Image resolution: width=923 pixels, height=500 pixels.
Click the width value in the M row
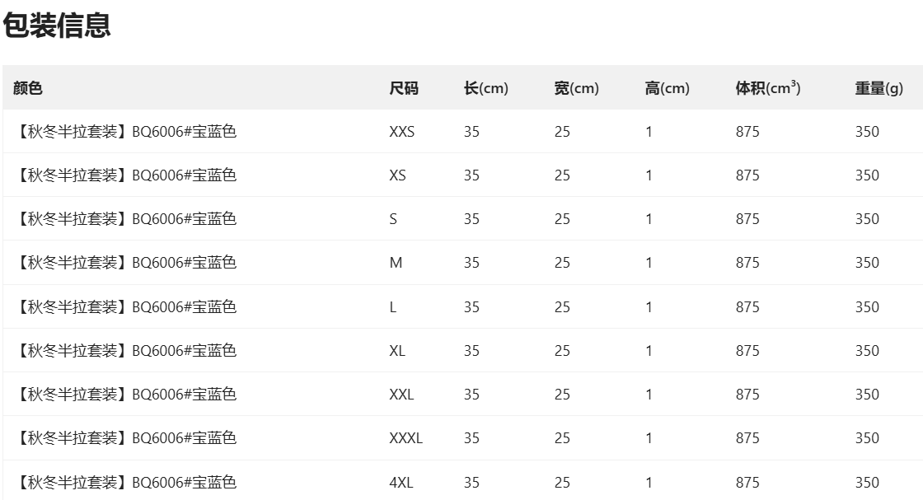[x=562, y=263]
